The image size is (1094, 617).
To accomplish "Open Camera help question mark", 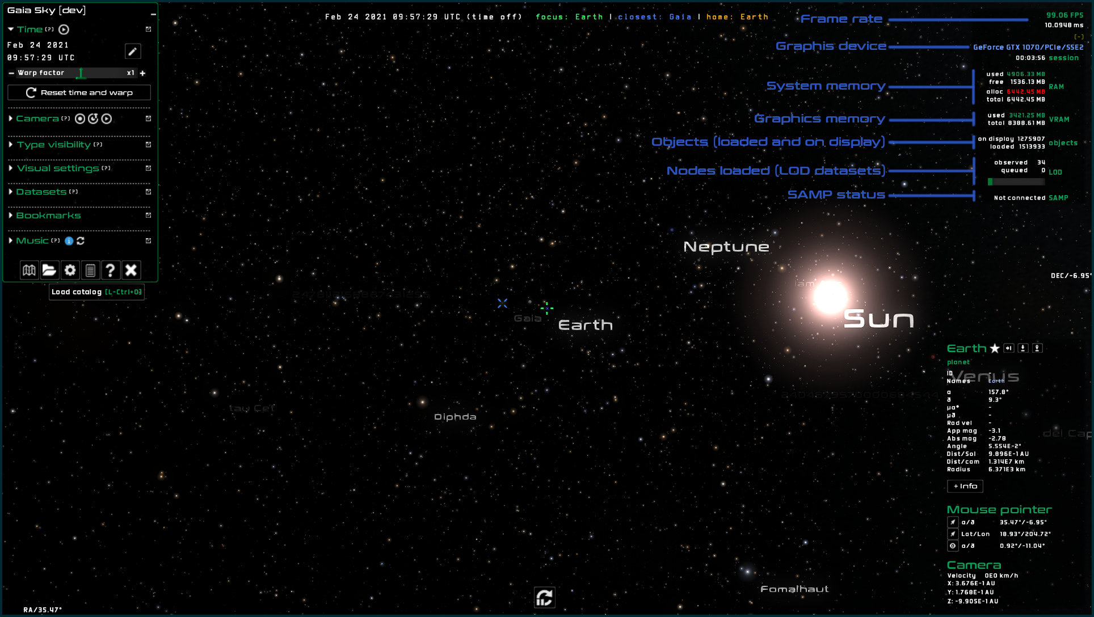I will pyautogui.click(x=66, y=118).
